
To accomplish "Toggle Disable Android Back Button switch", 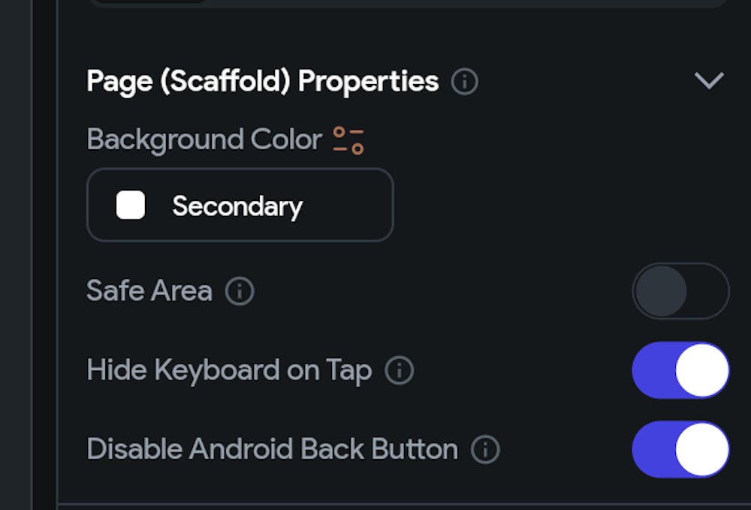I will (680, 449).
